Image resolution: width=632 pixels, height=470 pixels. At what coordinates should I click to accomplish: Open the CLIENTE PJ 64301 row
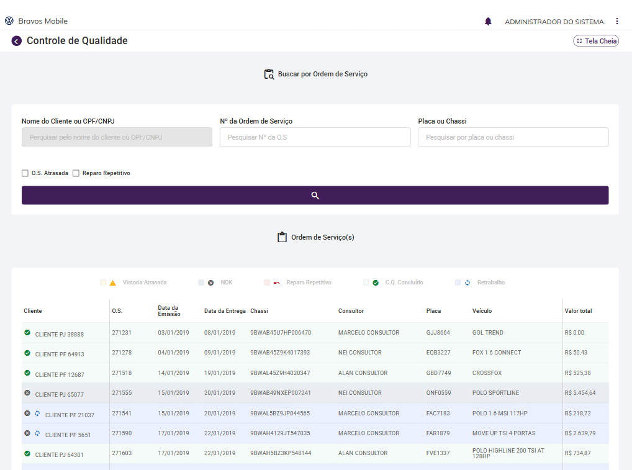point(59,454)
